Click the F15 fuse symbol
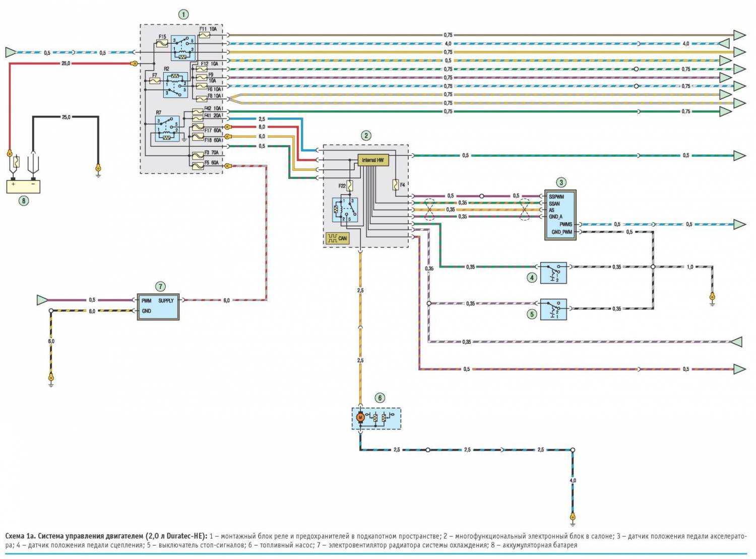This screenshot has height=559, width=756. (162, 44)
